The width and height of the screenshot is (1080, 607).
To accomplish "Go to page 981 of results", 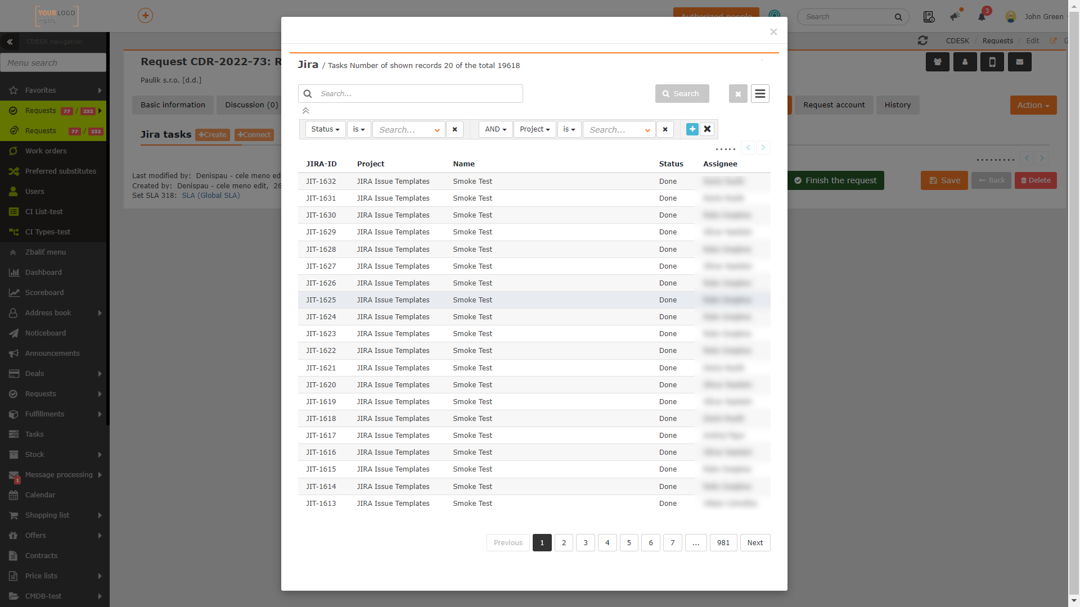I will pyautogui.click(x=723, y=543).
